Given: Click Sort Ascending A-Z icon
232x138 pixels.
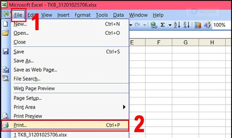Looking at the screenshot, I should click(177, 25).
